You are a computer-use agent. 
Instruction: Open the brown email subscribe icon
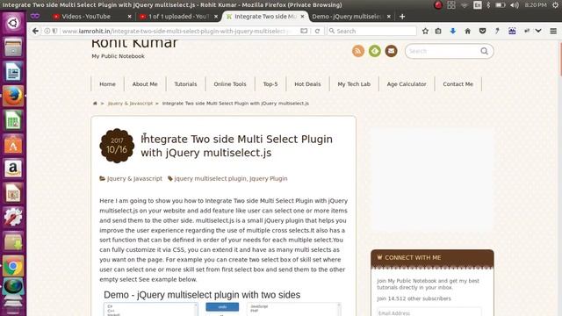[391, 51]
